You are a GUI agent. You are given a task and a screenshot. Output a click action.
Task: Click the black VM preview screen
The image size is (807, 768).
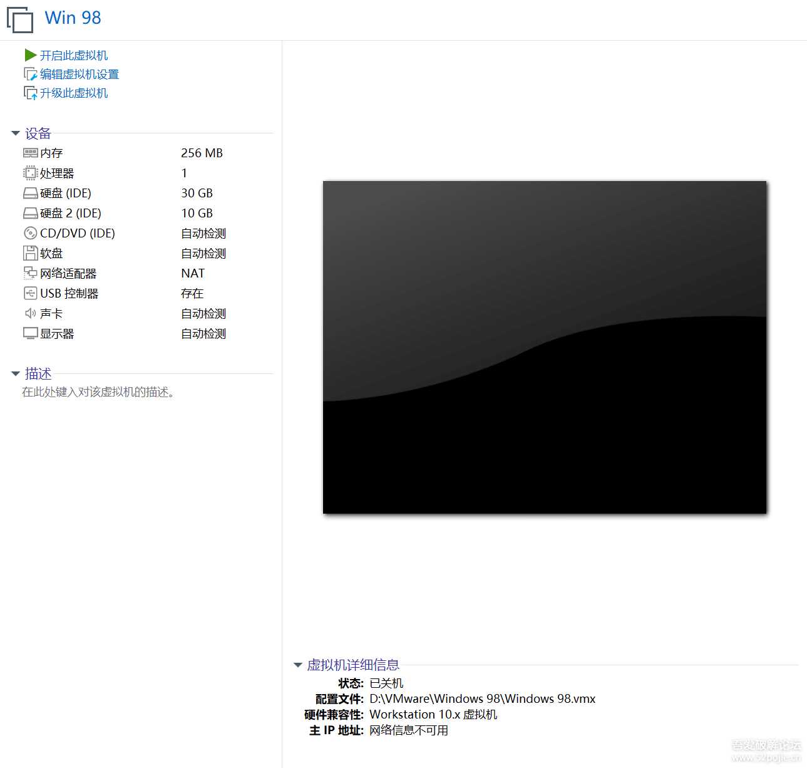click(545, 347)
